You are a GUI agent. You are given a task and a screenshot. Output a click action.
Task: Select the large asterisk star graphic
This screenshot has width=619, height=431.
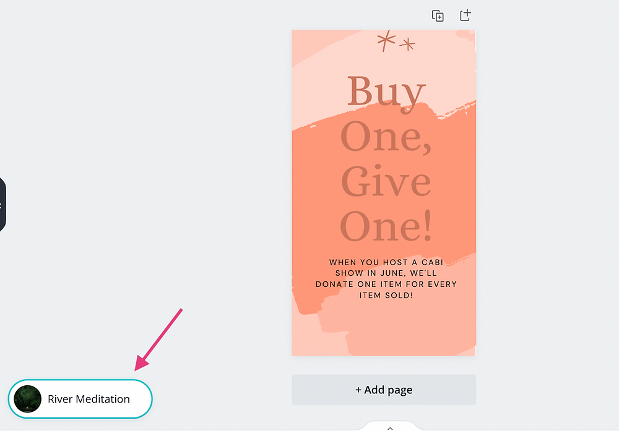tap(386, 40)
